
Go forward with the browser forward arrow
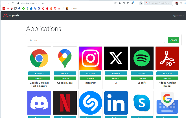8,3
